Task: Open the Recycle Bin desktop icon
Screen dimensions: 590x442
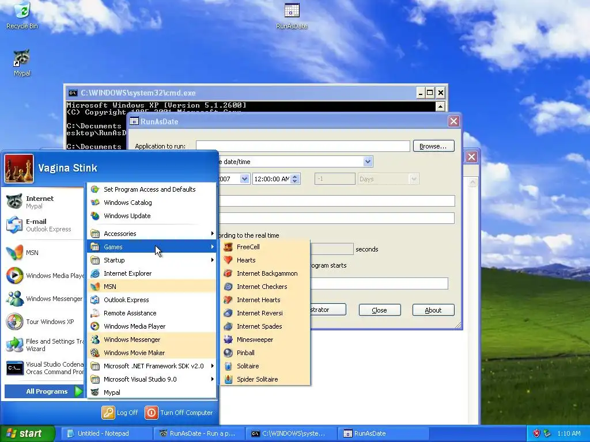Action: (22, 16)
